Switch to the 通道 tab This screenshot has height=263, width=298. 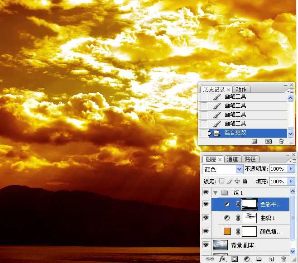click(x=232, y=159)
